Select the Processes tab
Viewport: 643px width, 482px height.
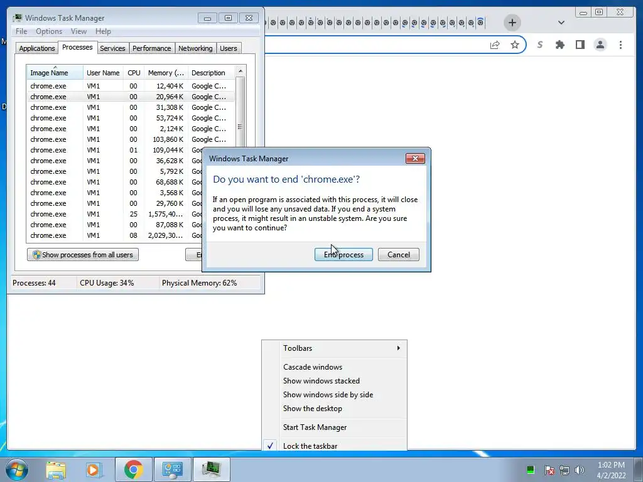(77, 47)
